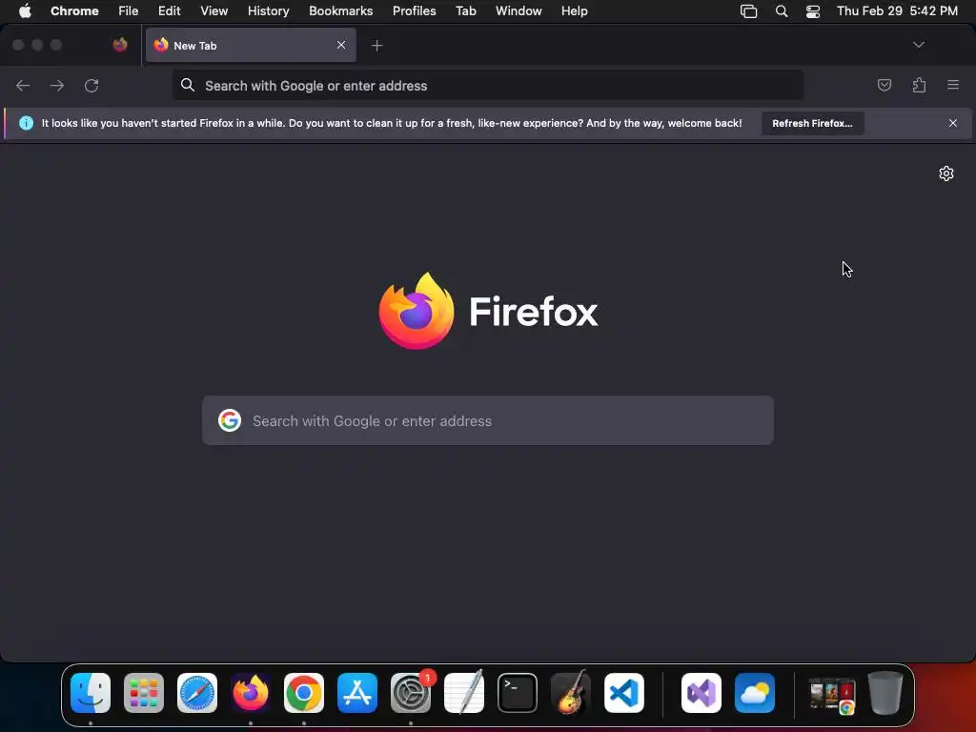Close the New Tab tab
Image resolution: width=976 pixels, height=732 pixels.
point(341,45)
